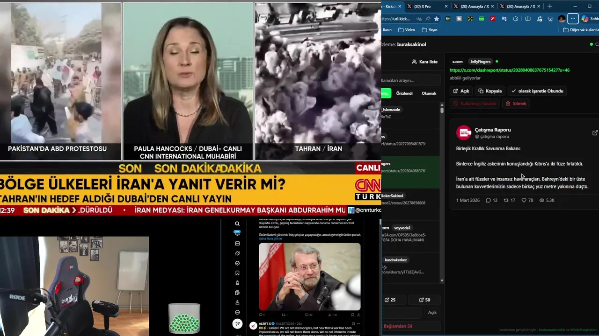This screenshot has height=336, width=599.
Task: Click retweet count 17 on Çatışma Raporu post
Action: (509, 200)
